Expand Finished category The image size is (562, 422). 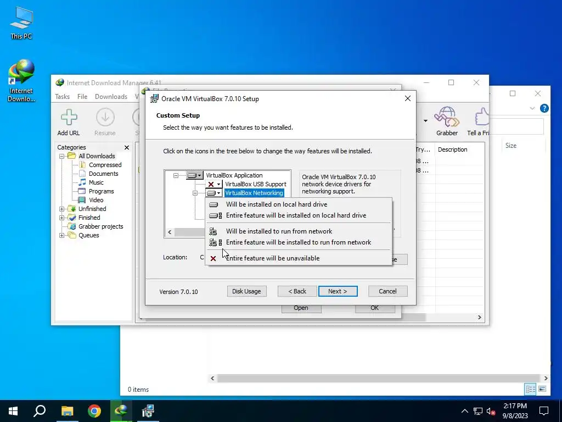61,218
